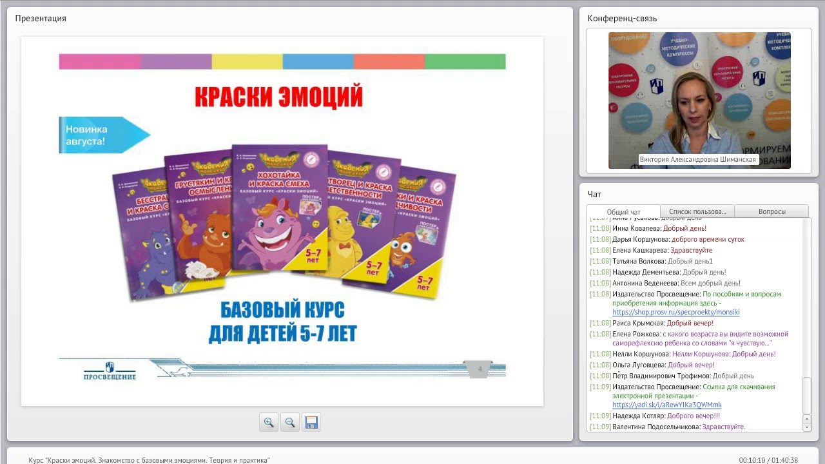Click the Виктория Александровна Шиманская name label

pos(697,159)
